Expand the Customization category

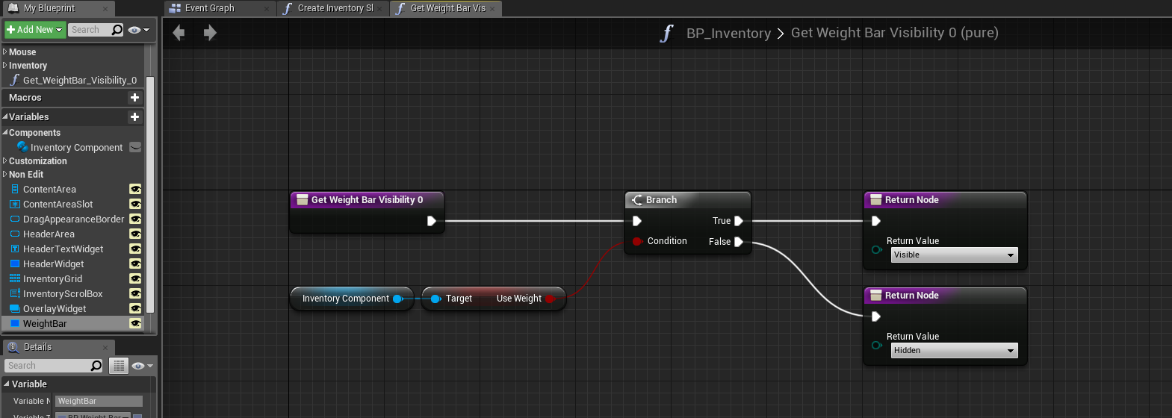point(5,161)
